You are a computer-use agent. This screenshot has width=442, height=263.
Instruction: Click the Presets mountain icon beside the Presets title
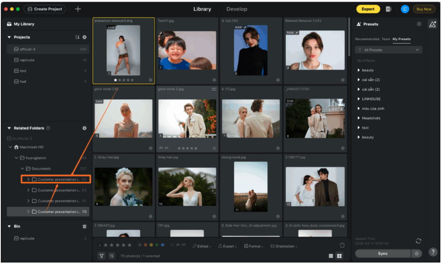(x=359, y=24)
